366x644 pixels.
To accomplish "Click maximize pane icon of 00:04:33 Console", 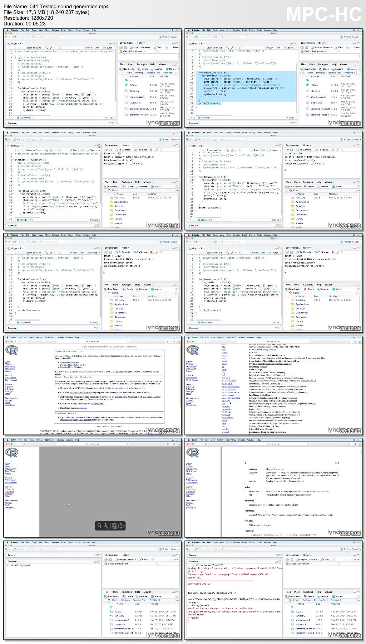I will (x=99, y=561).
